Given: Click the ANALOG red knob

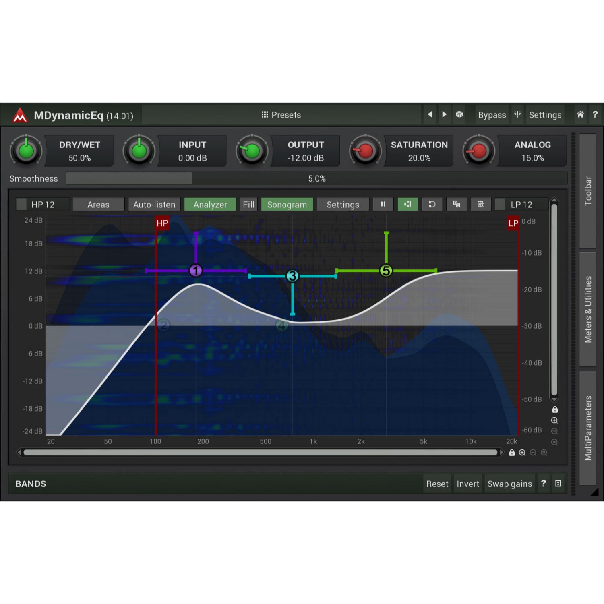Looking at the screenshot, I should [x=479, y=151].
